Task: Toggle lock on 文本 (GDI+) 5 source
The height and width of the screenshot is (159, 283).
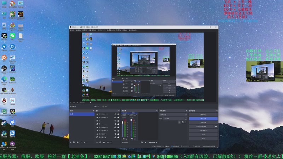Action: pyautogui.click(x=118, y=114)
